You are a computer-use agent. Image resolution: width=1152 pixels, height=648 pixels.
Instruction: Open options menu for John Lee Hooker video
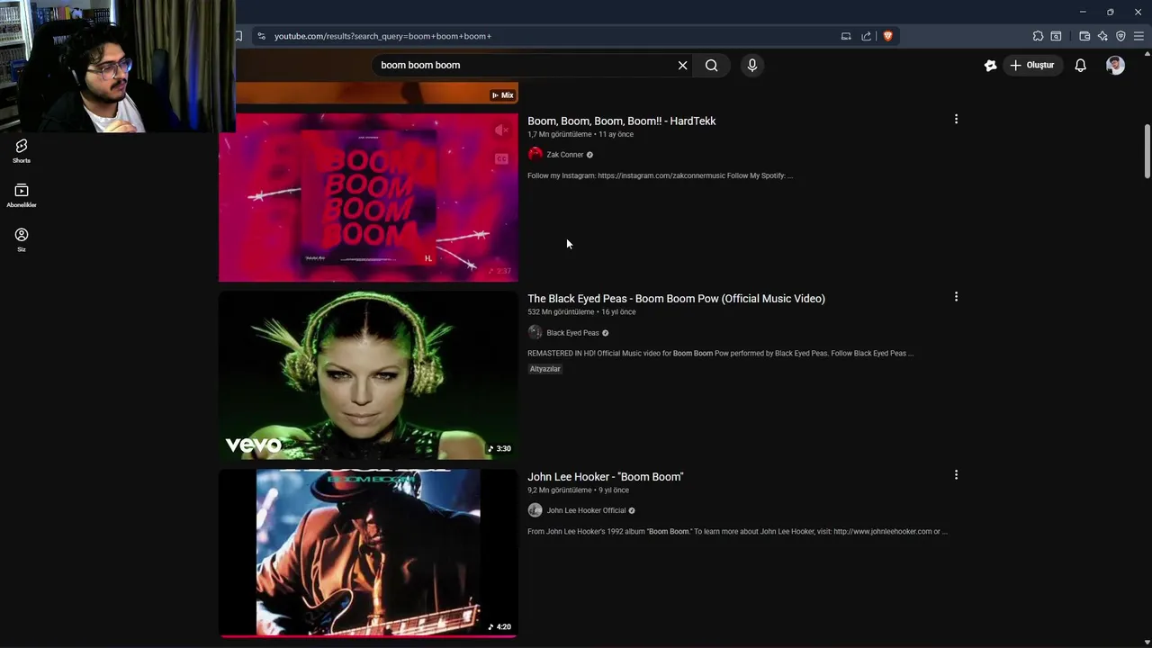[956, 474]
